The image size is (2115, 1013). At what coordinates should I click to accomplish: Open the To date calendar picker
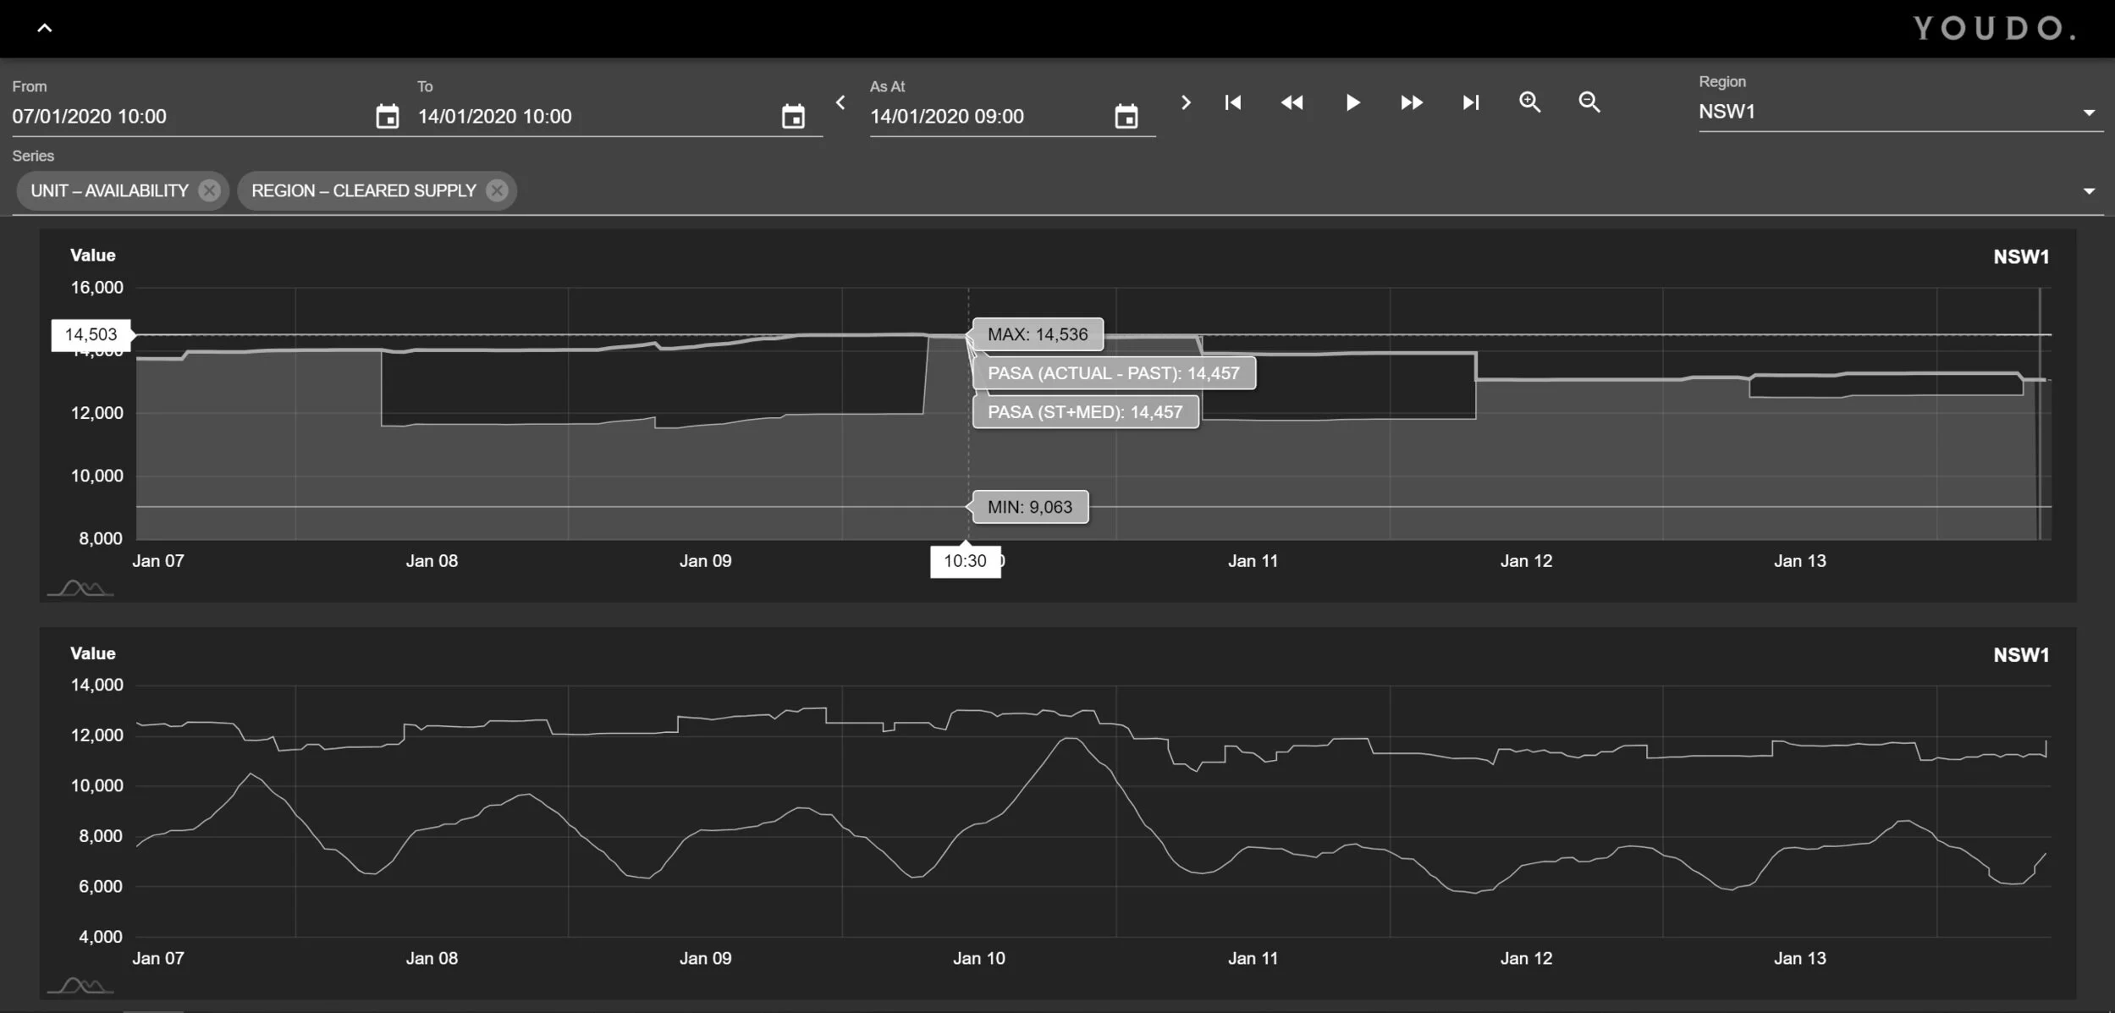[792, 116]
